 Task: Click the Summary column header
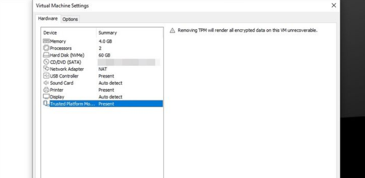tap(108, 33)
